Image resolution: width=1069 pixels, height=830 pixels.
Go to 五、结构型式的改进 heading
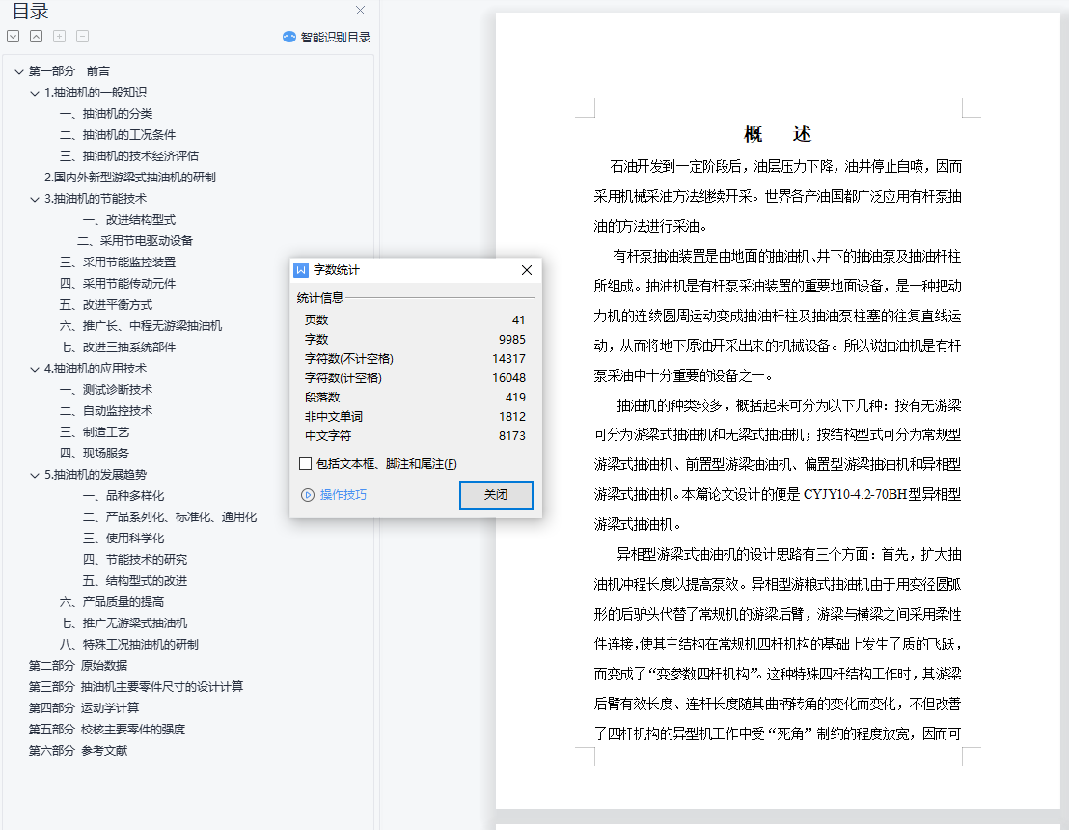pyautogui.click(x=135, y=580)
